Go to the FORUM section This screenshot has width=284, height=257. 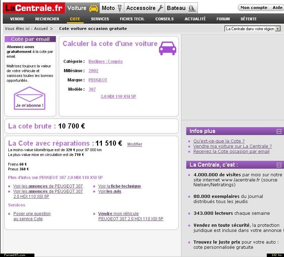(223, 19)
